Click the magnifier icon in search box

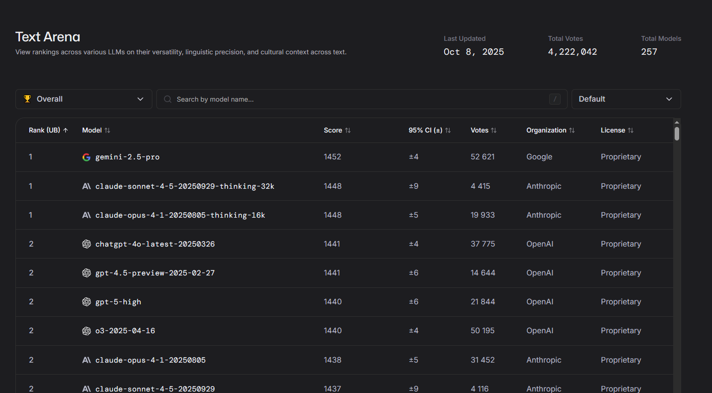tap(168, 99)
